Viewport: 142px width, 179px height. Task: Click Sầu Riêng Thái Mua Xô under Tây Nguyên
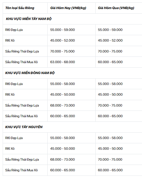coord(22,170)
